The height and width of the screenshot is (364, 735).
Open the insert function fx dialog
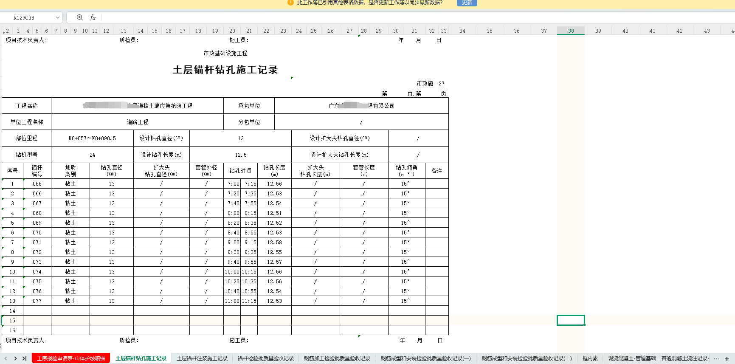point(93,17)
